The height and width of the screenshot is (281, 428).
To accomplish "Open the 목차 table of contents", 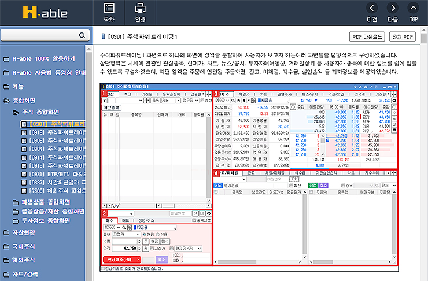I will (109, 12).
